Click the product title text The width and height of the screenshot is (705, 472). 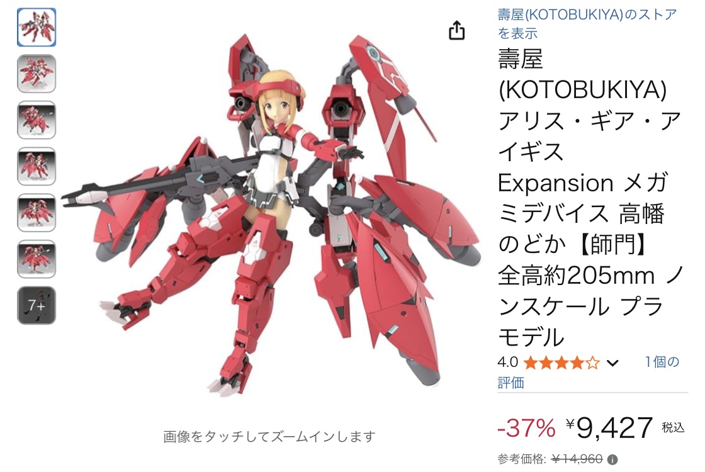pyautogui.click(x=590, y=198)
